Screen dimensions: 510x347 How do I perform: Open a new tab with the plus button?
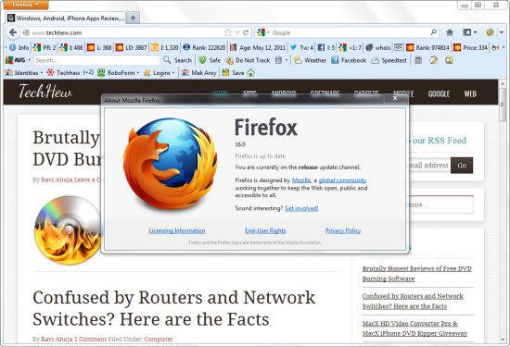(133, 19)
